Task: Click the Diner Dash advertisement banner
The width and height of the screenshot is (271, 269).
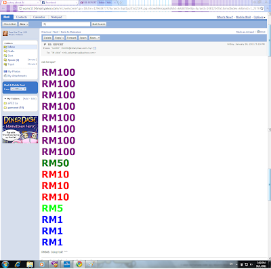Action: click(20, 129)
